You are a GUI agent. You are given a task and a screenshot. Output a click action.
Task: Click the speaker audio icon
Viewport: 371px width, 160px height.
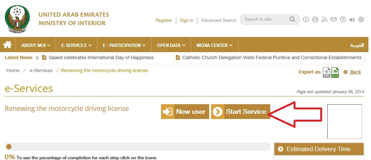click(x=352, y=20)
